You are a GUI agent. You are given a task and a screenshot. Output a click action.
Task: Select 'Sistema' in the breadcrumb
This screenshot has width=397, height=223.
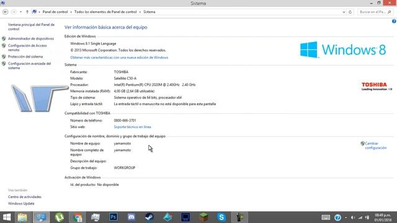coord(149,12)
